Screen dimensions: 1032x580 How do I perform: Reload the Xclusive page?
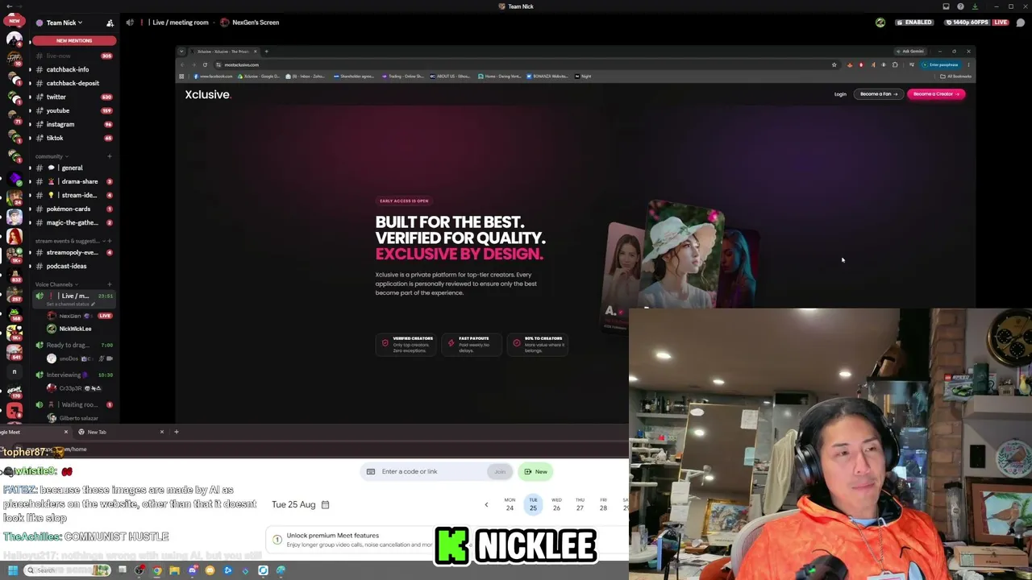coord(205,64)
